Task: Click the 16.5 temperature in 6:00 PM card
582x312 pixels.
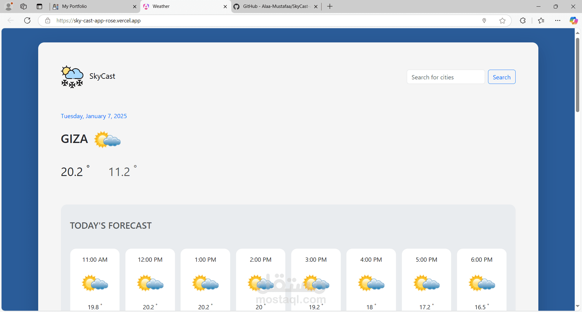Action: tap(482, 307)
